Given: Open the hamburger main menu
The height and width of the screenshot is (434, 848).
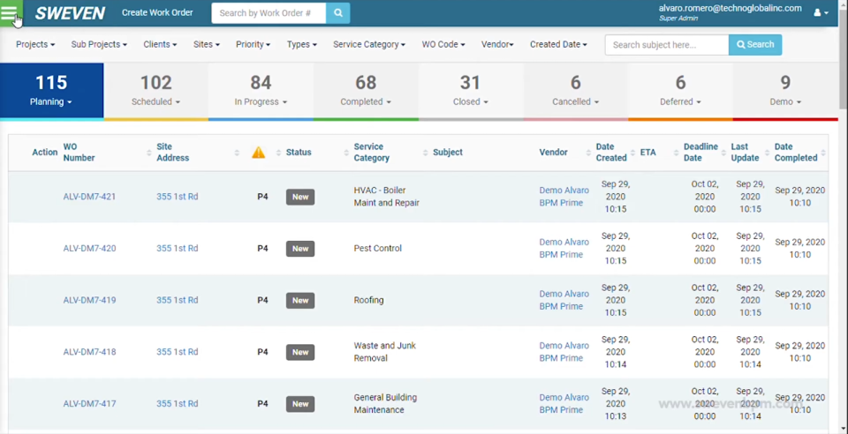Looking at the screenshot, I should (11, 13).
